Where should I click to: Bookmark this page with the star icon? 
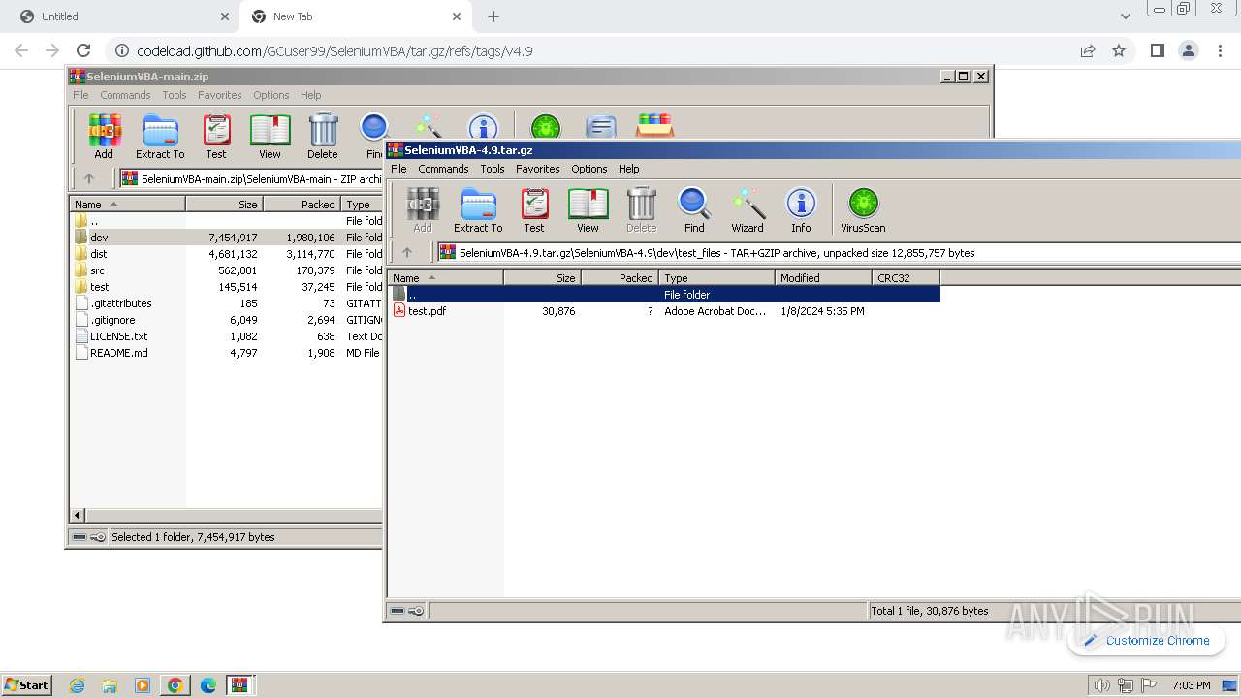1119,50
